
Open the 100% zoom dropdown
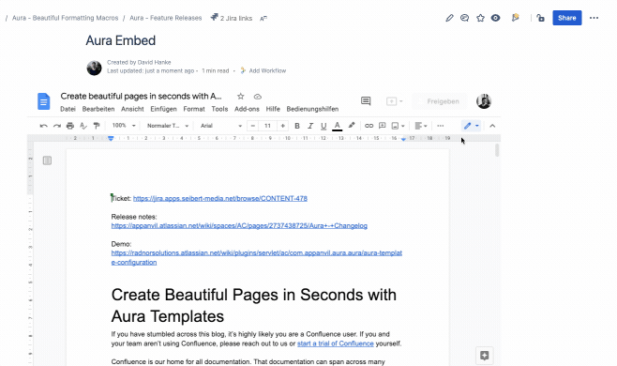point(124,126)
